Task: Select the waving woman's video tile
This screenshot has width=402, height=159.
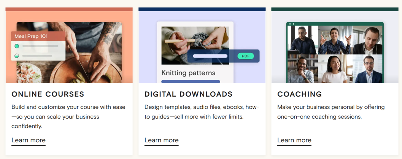Action: click(x=334, y=40)
